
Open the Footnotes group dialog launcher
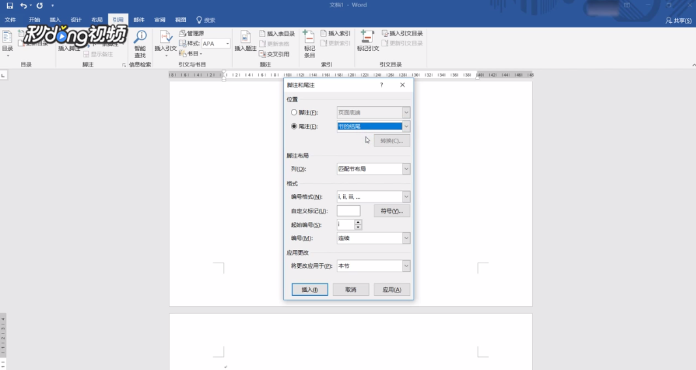click(x=124, y=65)
